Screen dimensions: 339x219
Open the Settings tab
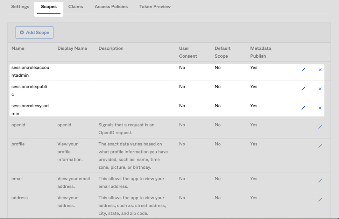[20, 6]
